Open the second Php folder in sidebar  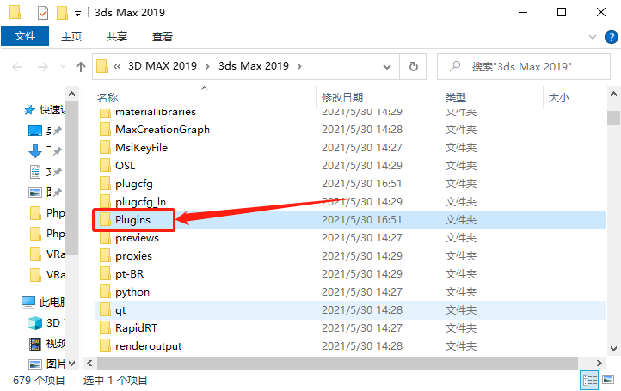click(x=47, y=234)
